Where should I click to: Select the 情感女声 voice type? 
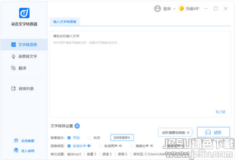click(132, 146)
